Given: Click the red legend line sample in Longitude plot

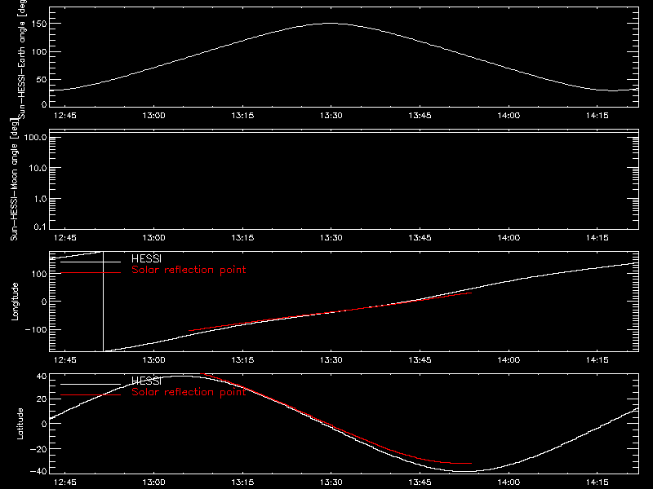Looking at the screenshot, I should 91,273.
